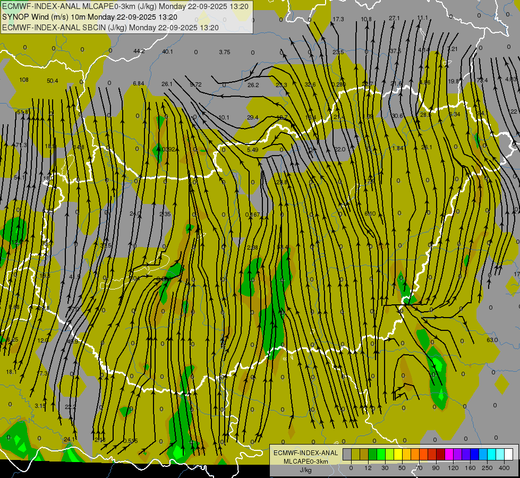520x478 pixels.
Task: Select the olive-yellow legend swatch above 0
Action: pos(355,454)
